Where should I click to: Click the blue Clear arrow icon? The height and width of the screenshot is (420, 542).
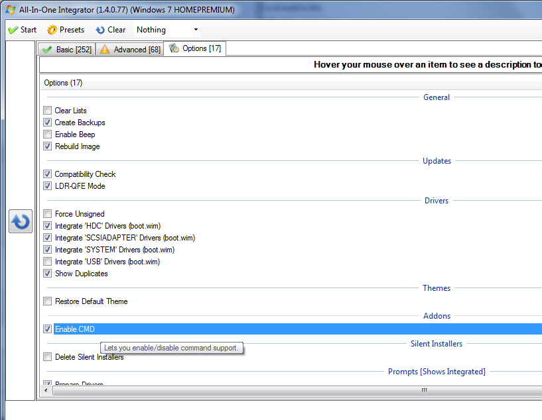click(x=100, y=30)
